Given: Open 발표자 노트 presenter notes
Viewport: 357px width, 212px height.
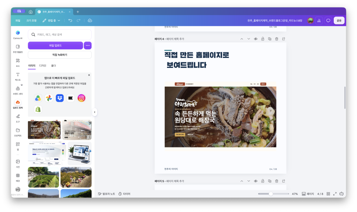Looking at the screenshot, I should (106, 194).
